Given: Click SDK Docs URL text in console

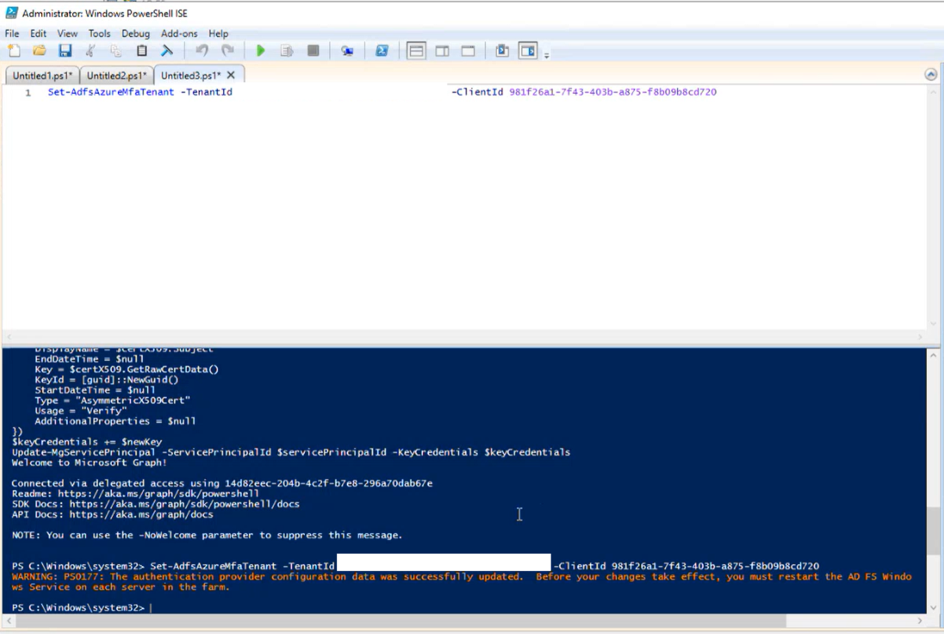Looking at the screenshot, I should [184, 504].
